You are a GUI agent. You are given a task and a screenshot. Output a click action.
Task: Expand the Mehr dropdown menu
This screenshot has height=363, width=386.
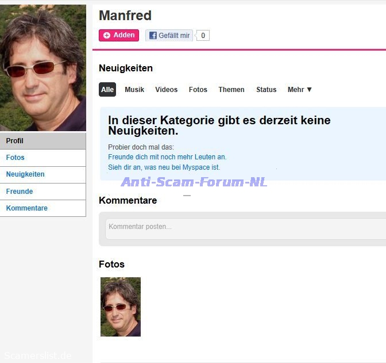(x=299, y=90)
